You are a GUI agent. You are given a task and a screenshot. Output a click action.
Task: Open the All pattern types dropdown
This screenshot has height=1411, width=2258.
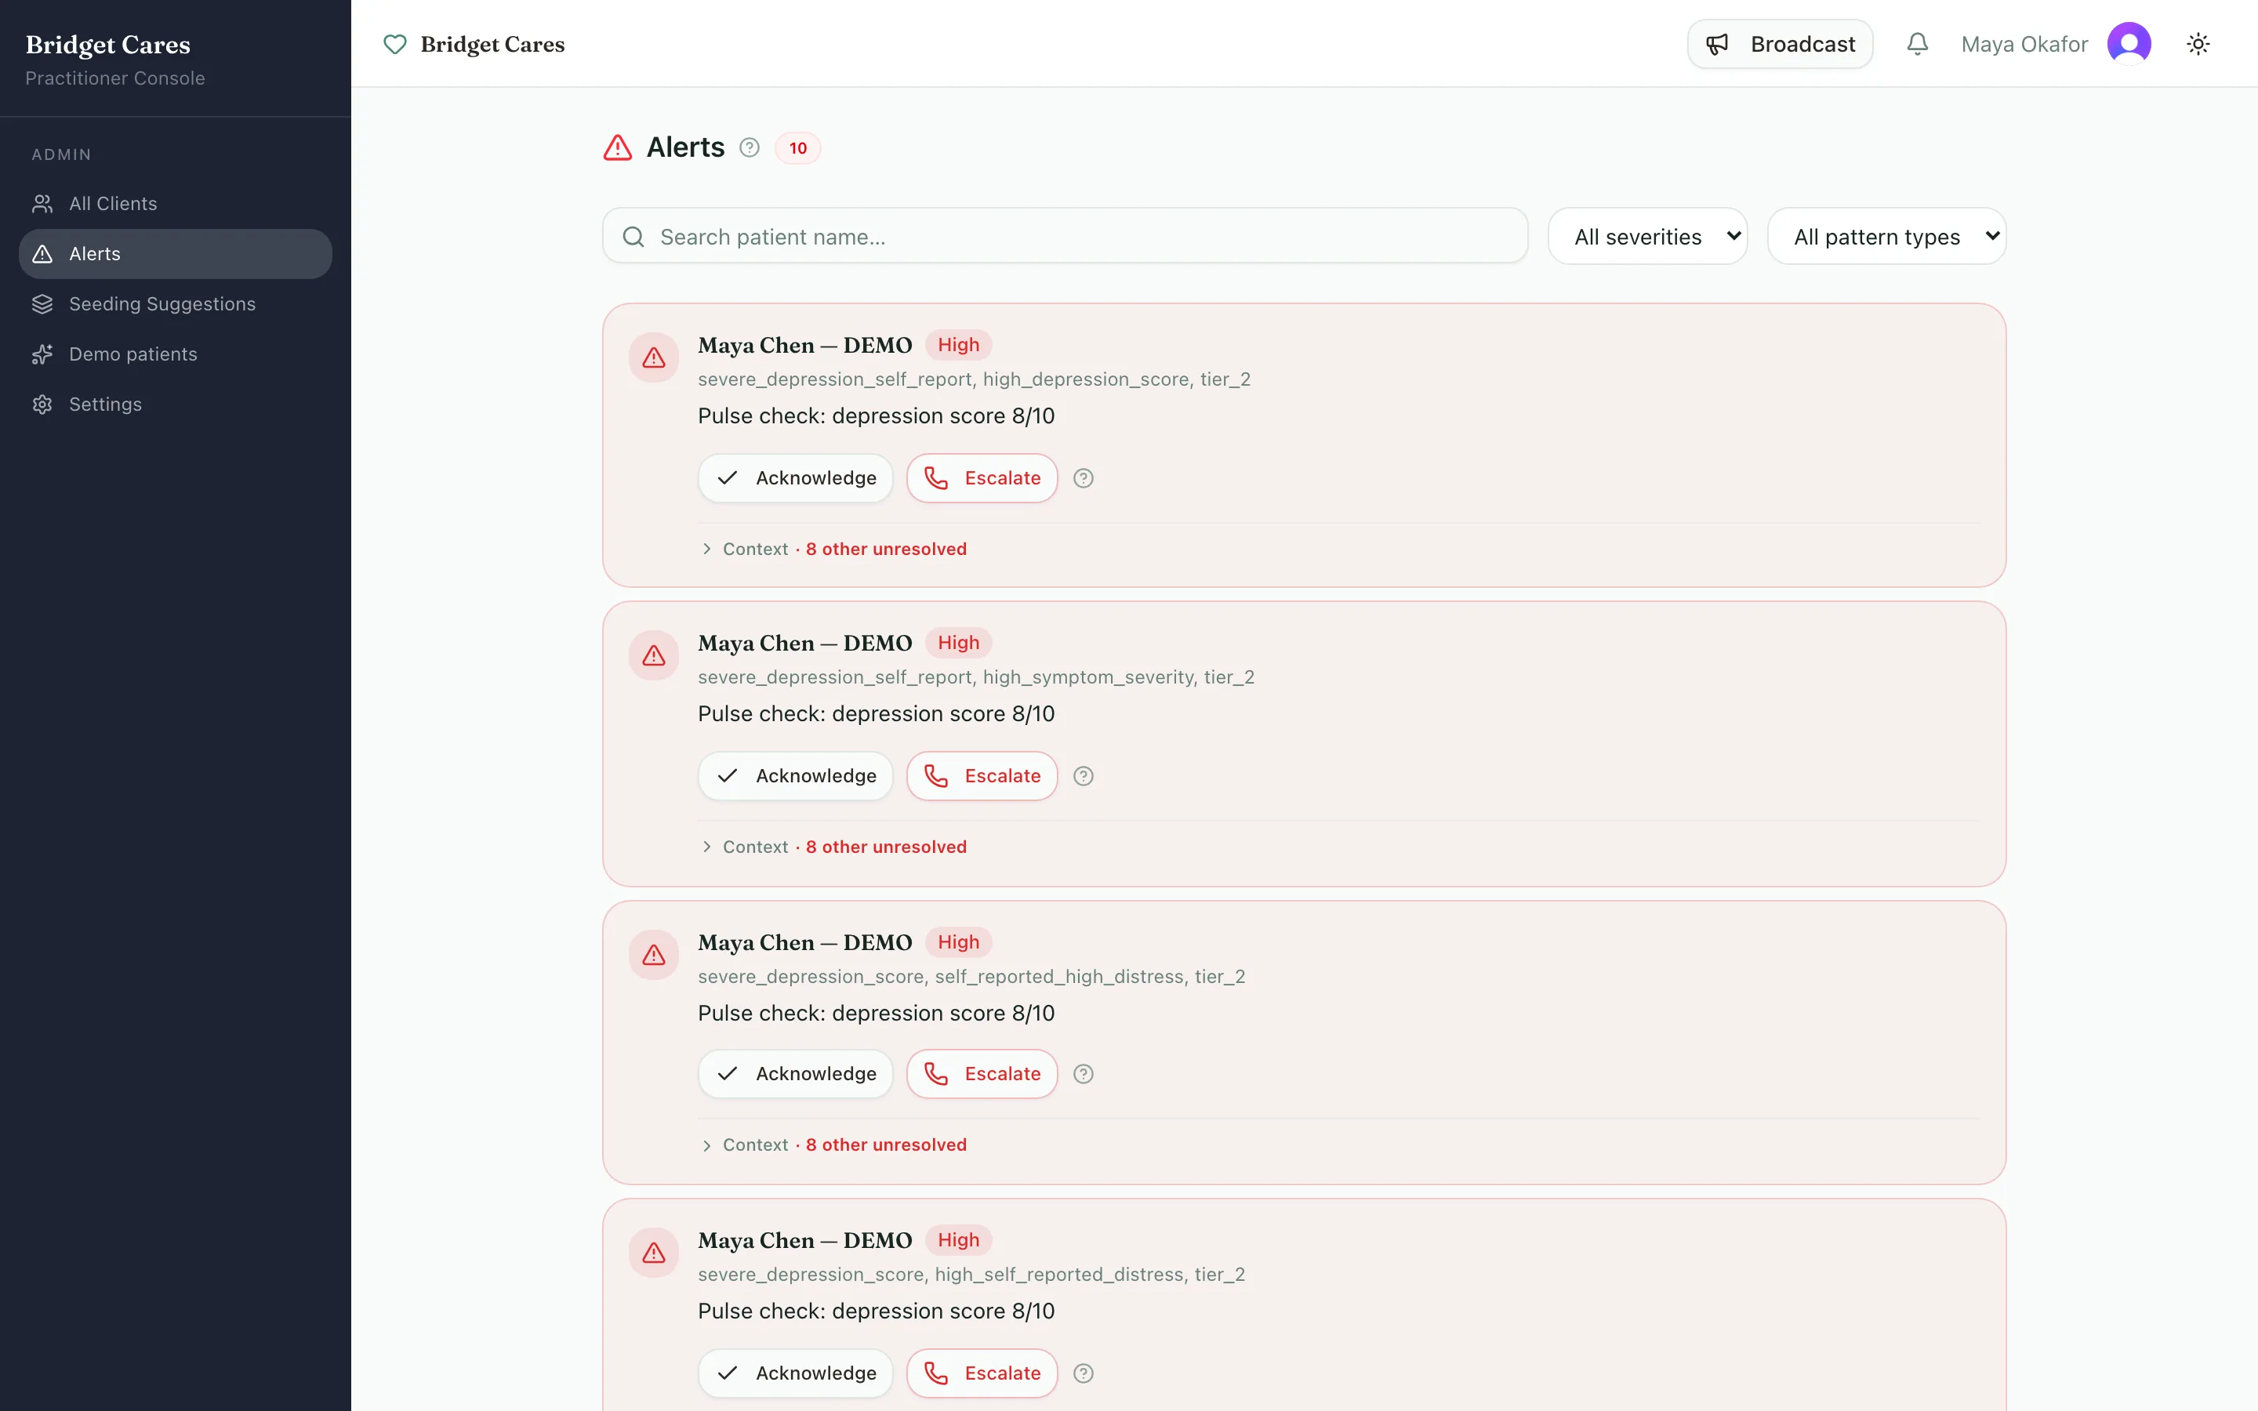click(1886, 236)
